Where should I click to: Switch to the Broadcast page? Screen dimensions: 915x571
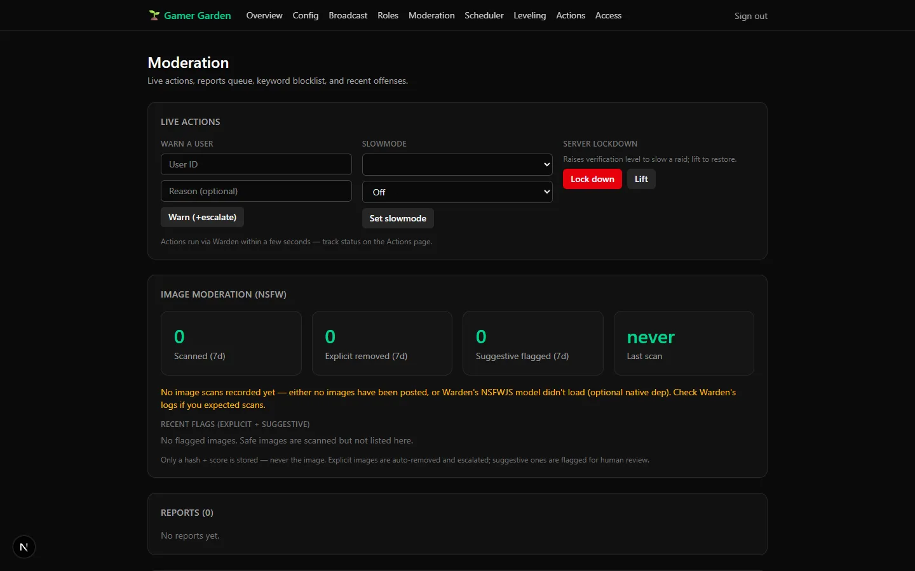348,15
